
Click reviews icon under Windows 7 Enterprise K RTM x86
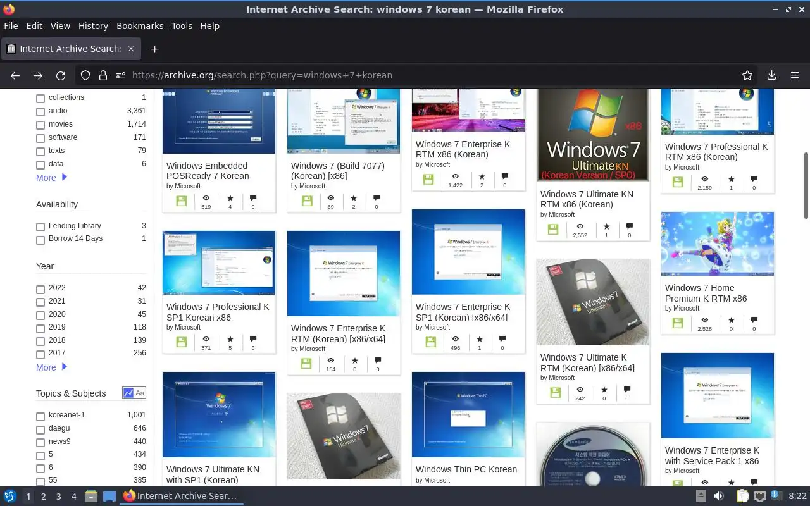click(x=504, y=176)
